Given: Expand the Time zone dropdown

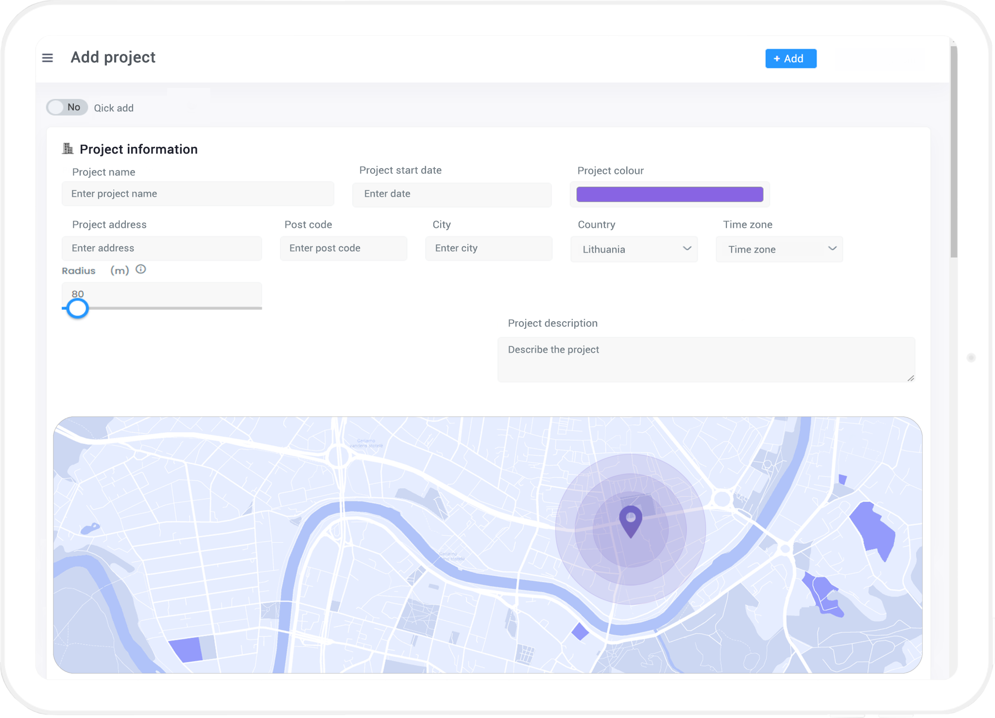Looking at the screenshot, I should [779, 249].
